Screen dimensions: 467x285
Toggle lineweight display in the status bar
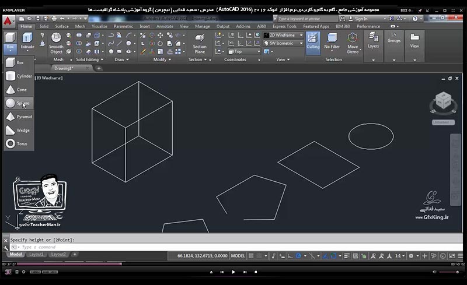click(x=347, y=256)
